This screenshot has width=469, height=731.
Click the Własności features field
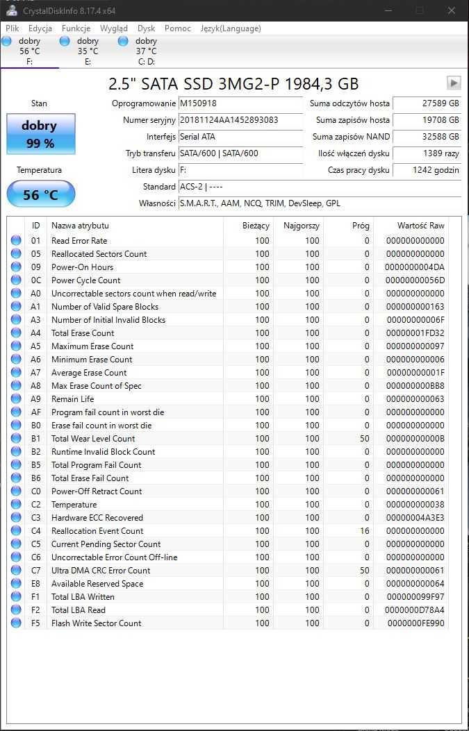coord(320,203)
